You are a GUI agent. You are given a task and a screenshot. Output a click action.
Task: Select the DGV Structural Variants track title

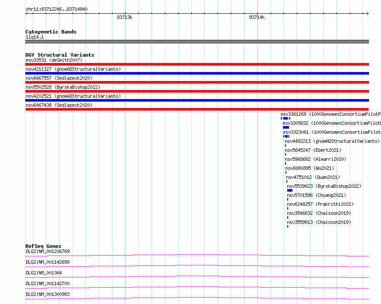(x=60, y=55)
